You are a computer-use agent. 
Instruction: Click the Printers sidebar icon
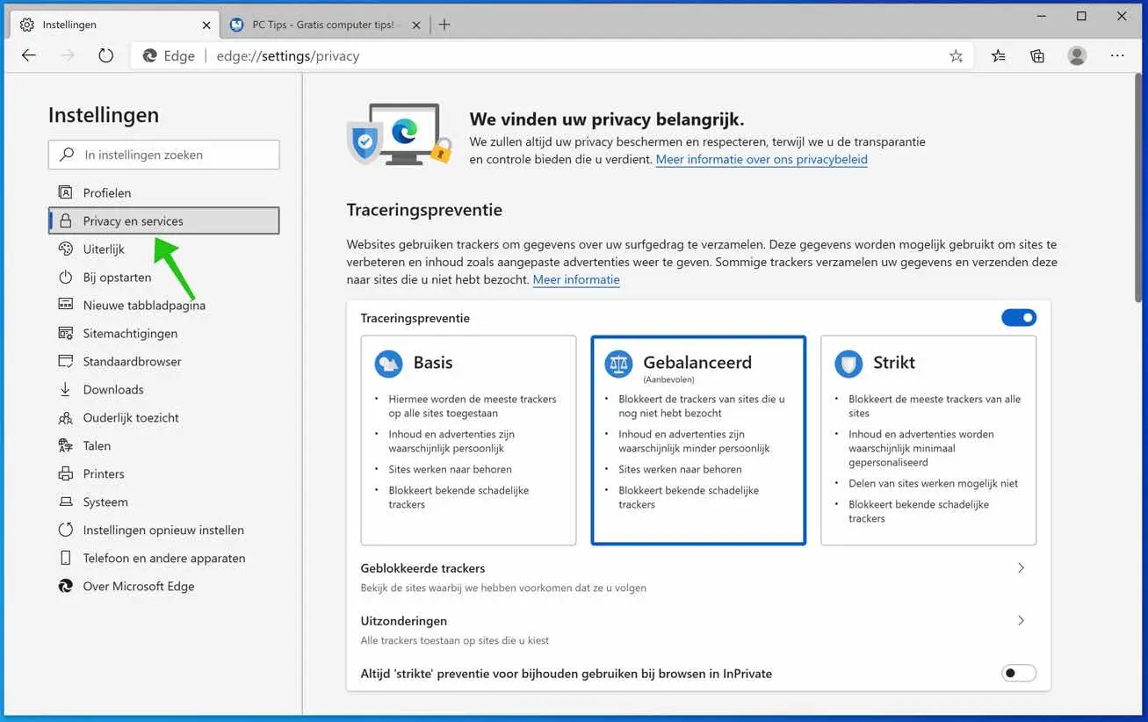(65, 473)
